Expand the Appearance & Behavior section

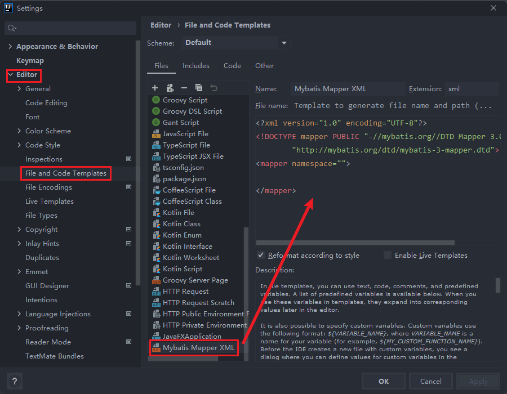tap(10, 47)
